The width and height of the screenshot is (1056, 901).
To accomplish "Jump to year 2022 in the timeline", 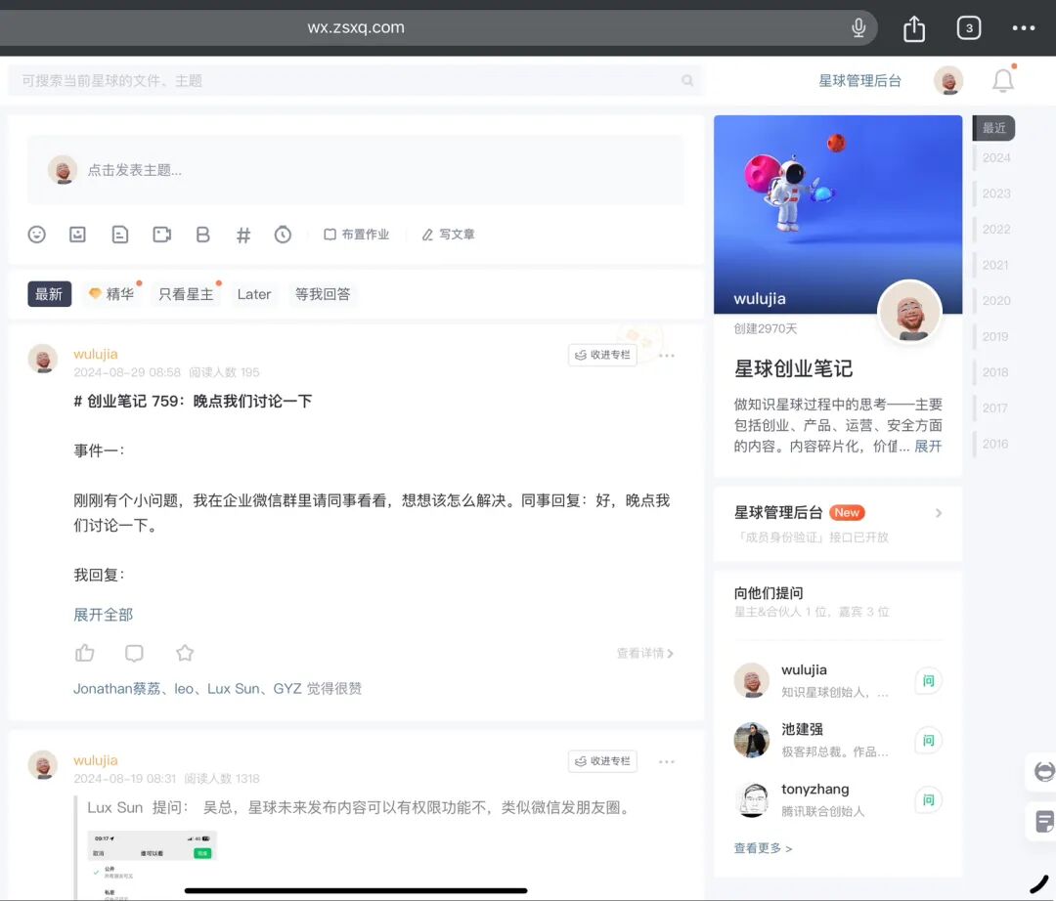I will [996, 229].
